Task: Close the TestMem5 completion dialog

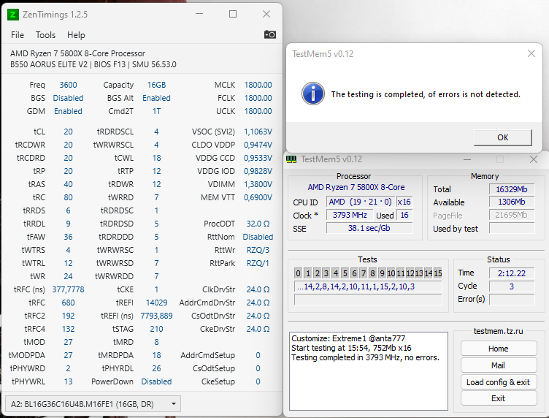Action: 531,53
